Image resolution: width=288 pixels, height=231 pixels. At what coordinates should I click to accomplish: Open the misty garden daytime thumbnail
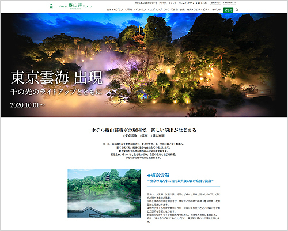pos(104,193)
